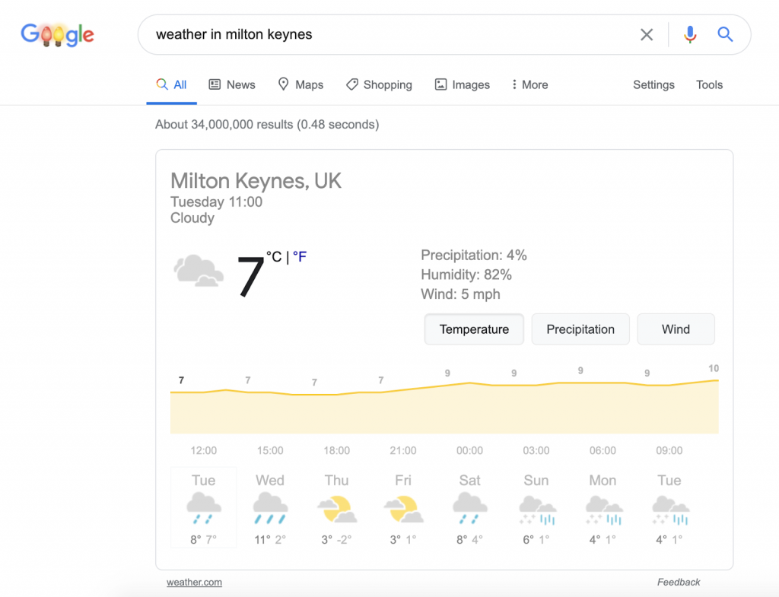Select the magnifying glass search icon
Image resolution: width=779 pixels, height=597 pixels.
click(x=724, y=34)
